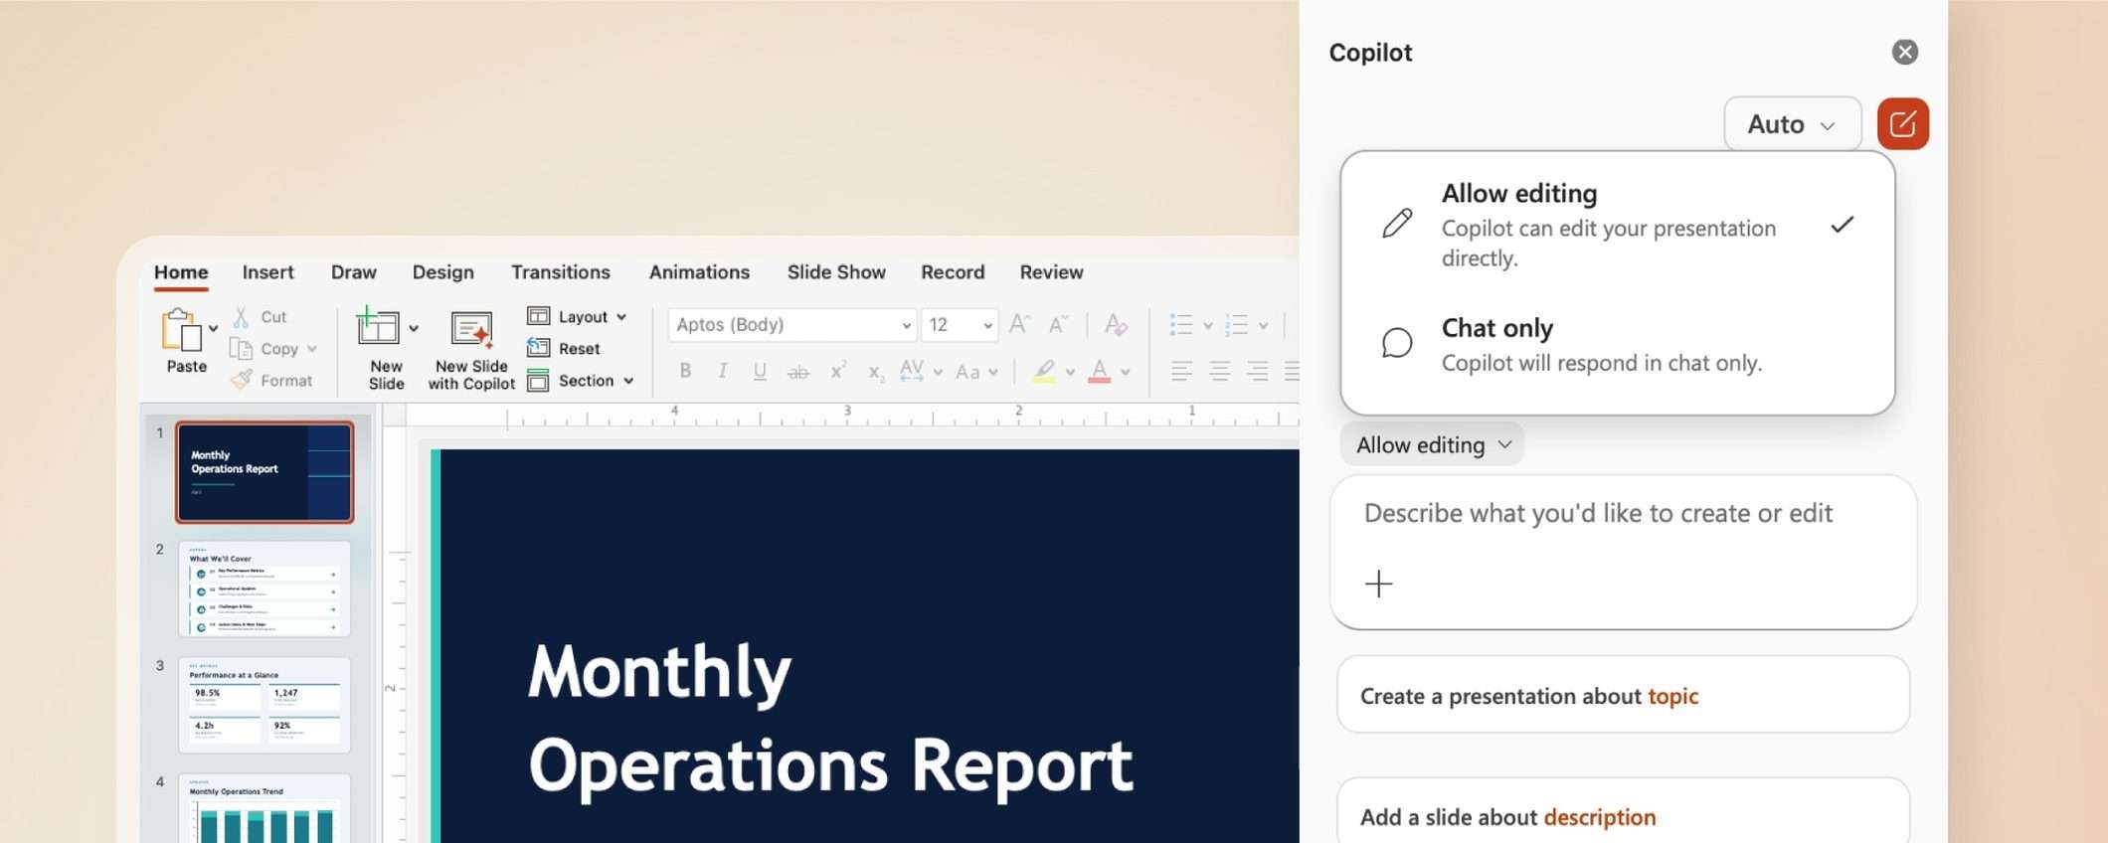Viewport: 2108px width, 843px height.
Task: Toggle italic text formatting
Action: (723, 372)
